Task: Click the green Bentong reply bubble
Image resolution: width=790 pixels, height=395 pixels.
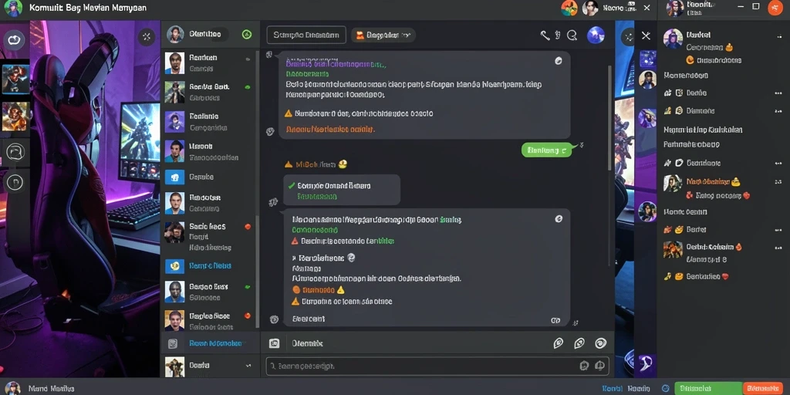Action: pyautogui.click(x=547, y=150)
